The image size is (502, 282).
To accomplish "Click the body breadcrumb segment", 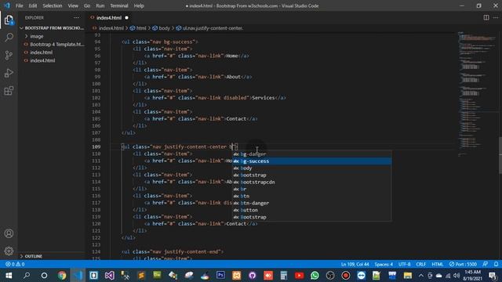I will 162,28.
